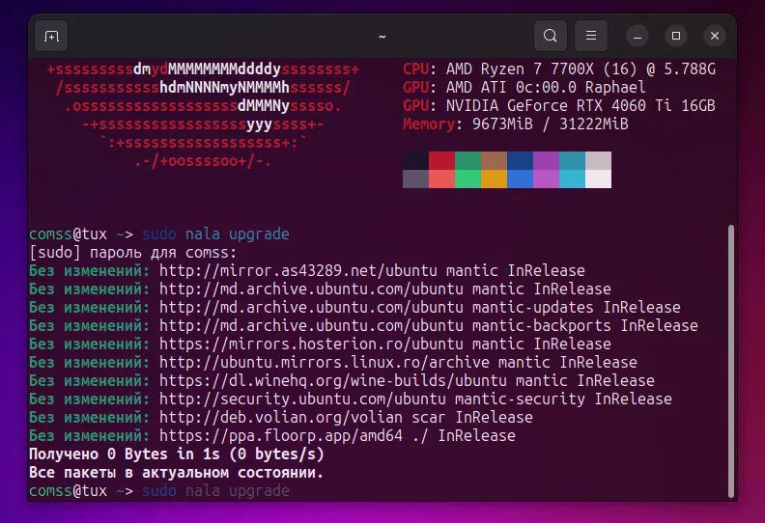This screenshot has height=523, width=765.
Task: Click the "NVIDIA GeForce RTX 4060 Ti 16GB" text
Action: [x=581, y=106]
